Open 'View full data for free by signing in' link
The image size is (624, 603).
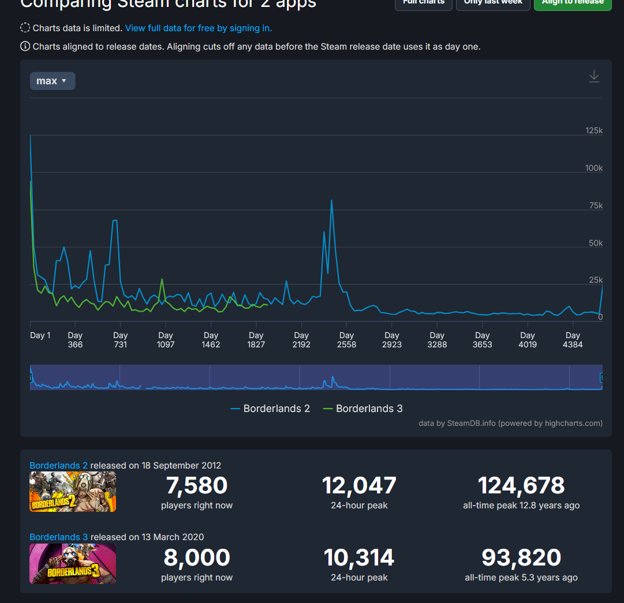[199, 28]
